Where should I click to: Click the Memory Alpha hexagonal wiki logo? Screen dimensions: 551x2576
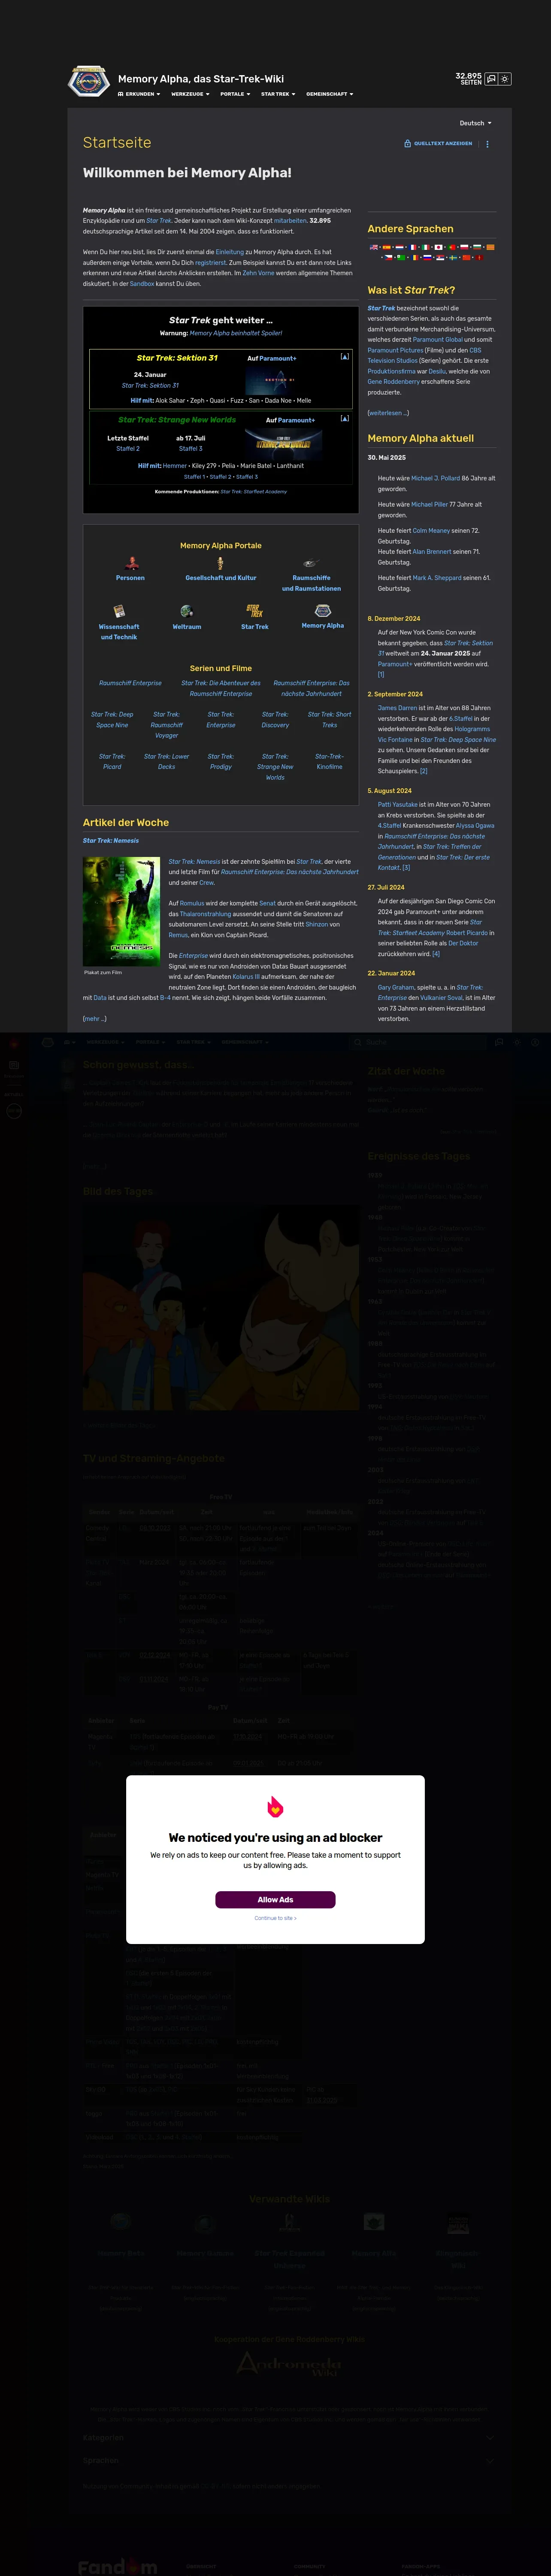click(88, 82)
